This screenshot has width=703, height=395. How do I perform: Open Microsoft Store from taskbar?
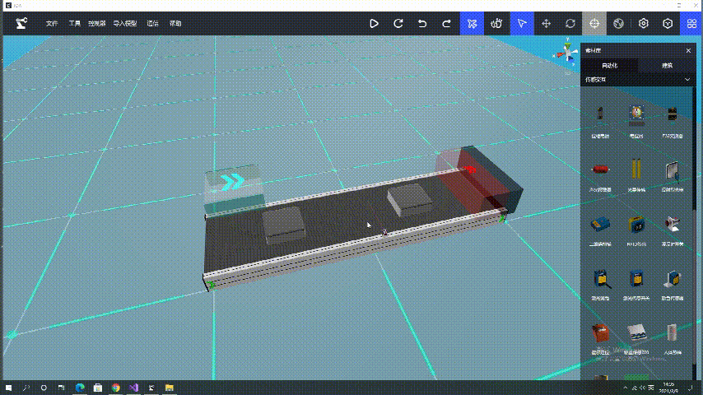(98, 388)
